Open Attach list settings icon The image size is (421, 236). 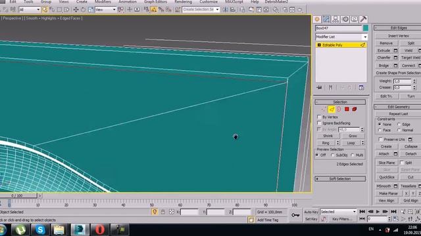pos(395,154)
